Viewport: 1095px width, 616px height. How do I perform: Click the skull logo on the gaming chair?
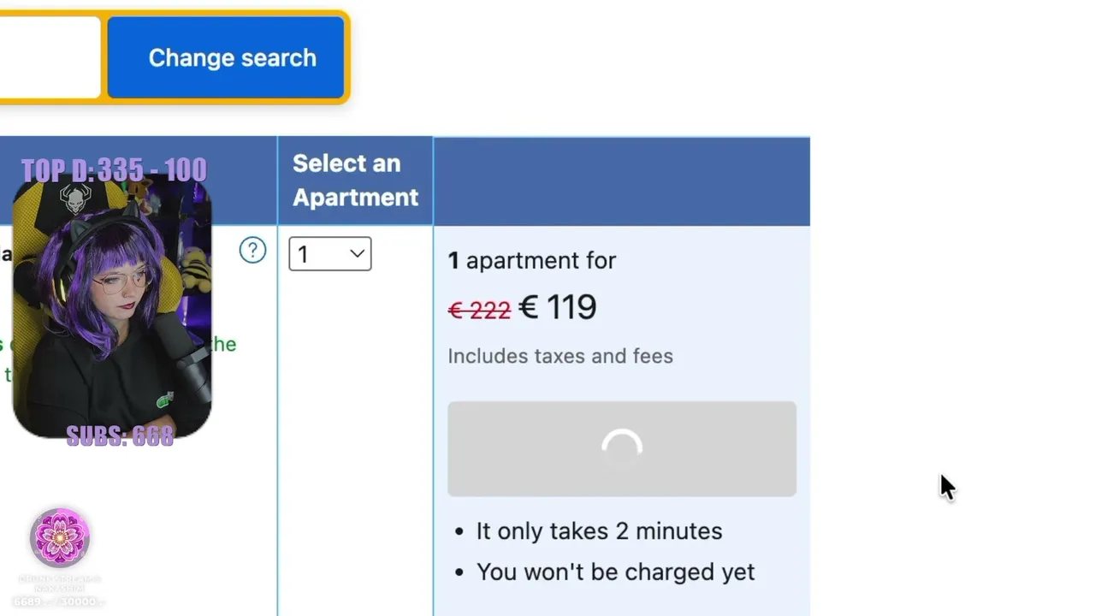(75, 199)
